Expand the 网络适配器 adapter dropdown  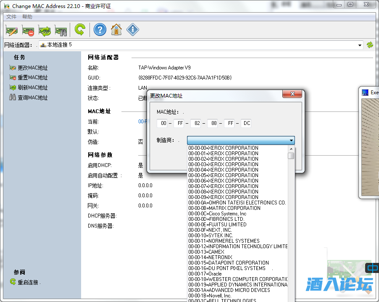pyautogui.click(x=360, y=45)
